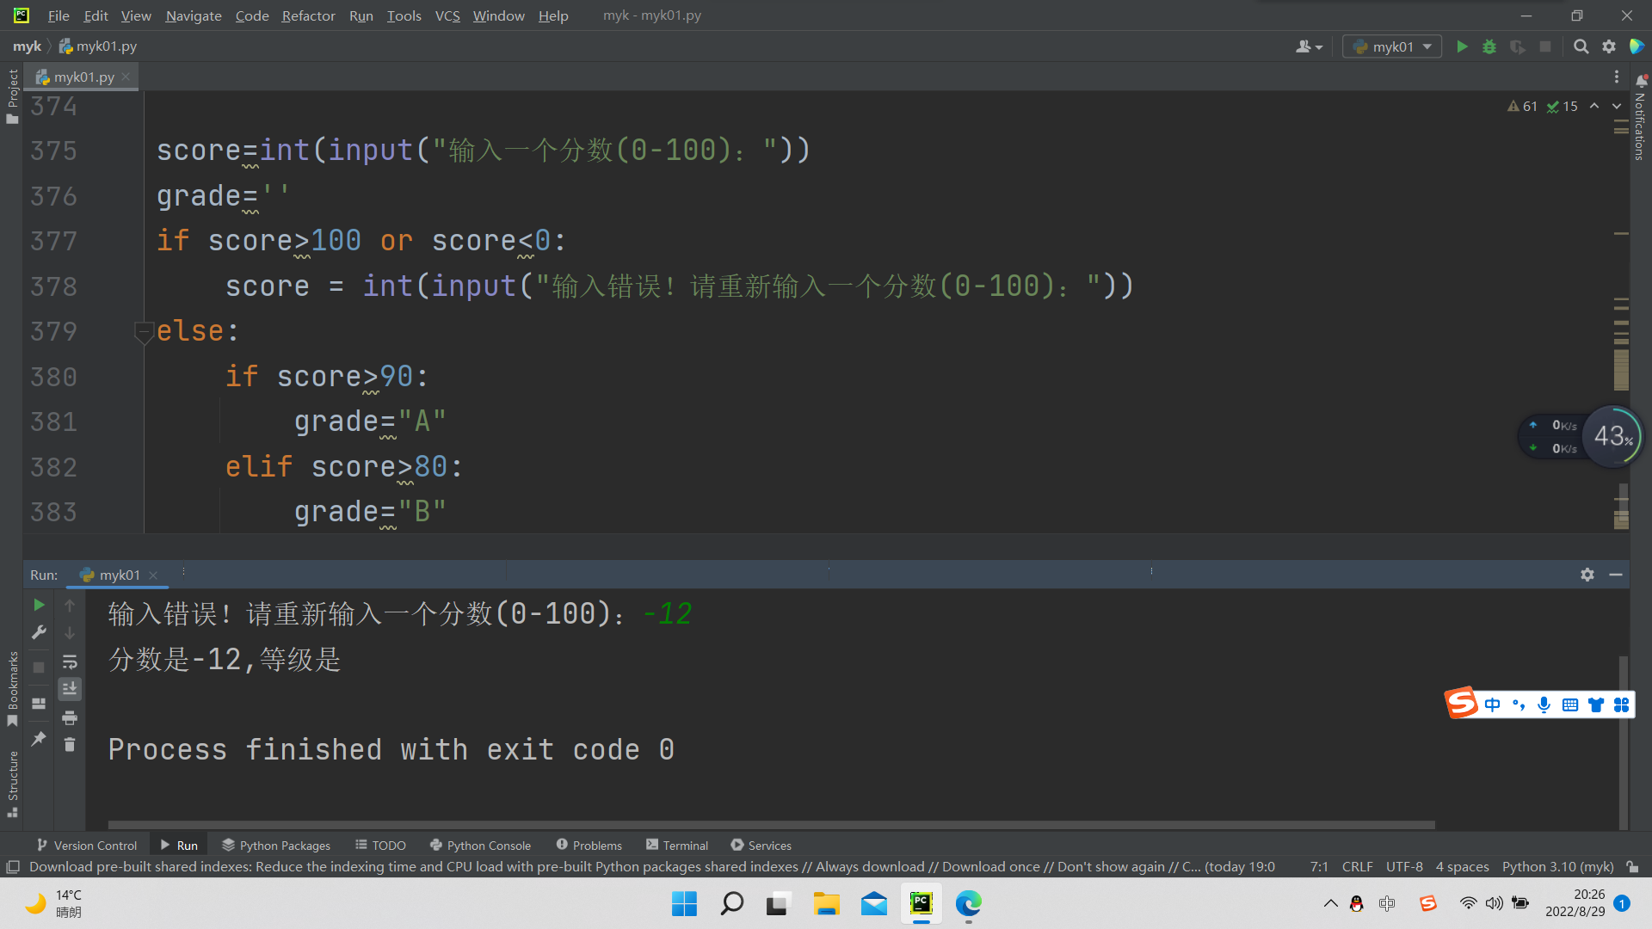Click the Down the stack trace arrow
The width and height of the screenshot is (1652, 929).
pyautogui.click(x=70, y=633)
